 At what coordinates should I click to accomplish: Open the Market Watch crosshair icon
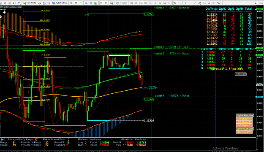coord(5,3)
